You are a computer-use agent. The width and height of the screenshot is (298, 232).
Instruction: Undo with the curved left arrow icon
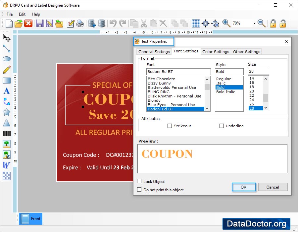point(113,24)
